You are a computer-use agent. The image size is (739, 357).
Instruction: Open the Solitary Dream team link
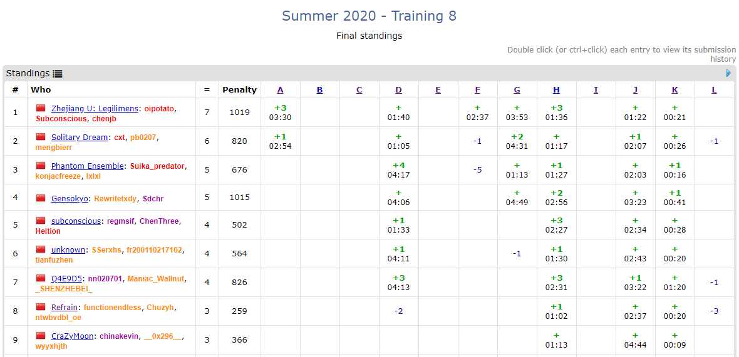pos(80,138)
